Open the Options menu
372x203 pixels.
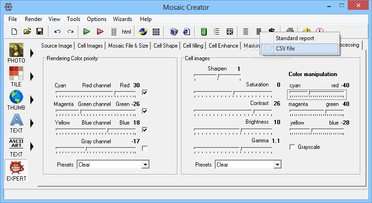point(97,19)
